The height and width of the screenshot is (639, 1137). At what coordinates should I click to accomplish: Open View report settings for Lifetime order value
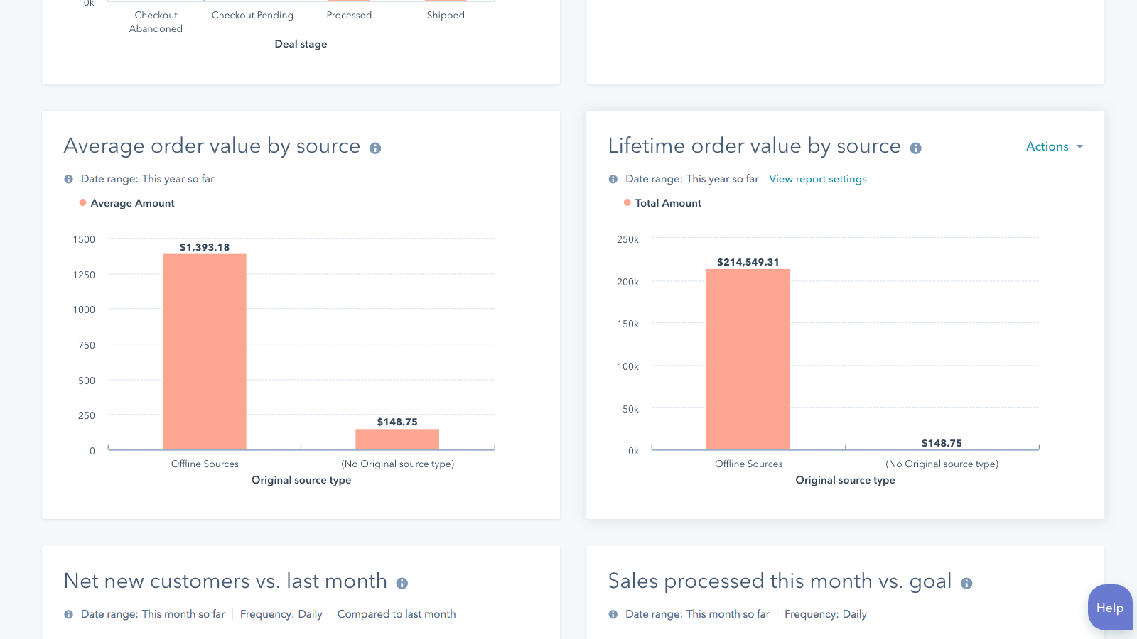(x=817, y=179)
